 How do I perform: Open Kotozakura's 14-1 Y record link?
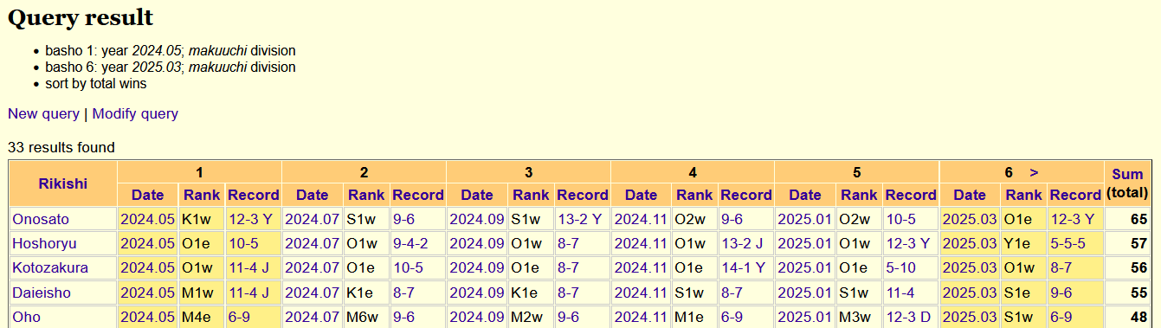tap(744, 268)
